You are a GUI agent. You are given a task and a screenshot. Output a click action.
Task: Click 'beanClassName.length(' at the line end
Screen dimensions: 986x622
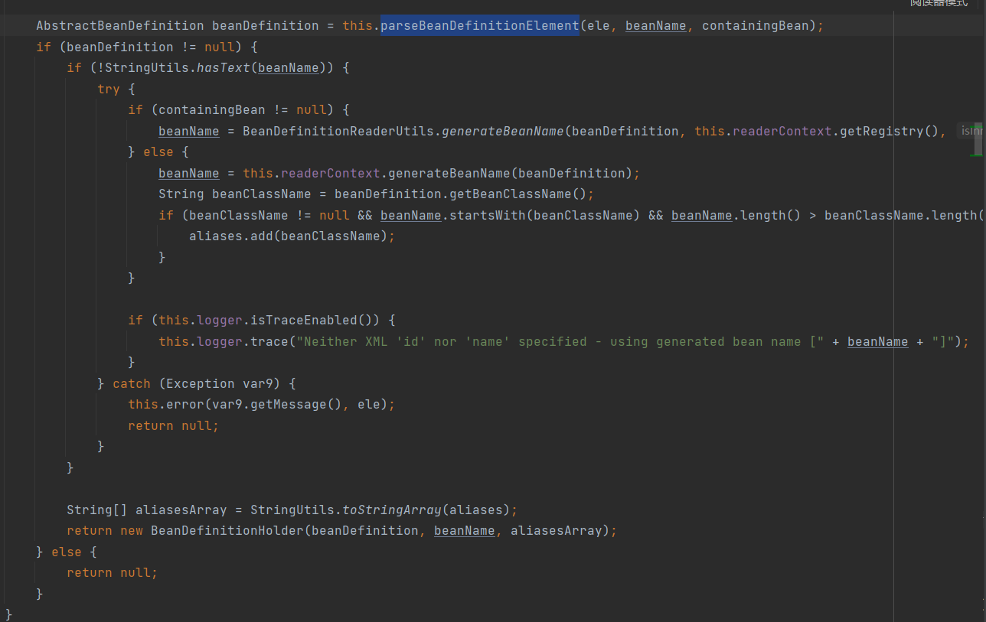[905, 215]
